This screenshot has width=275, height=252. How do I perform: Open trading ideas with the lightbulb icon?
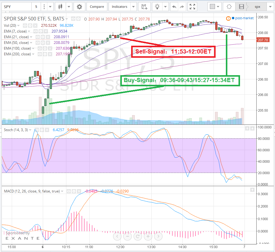[157, 7]
